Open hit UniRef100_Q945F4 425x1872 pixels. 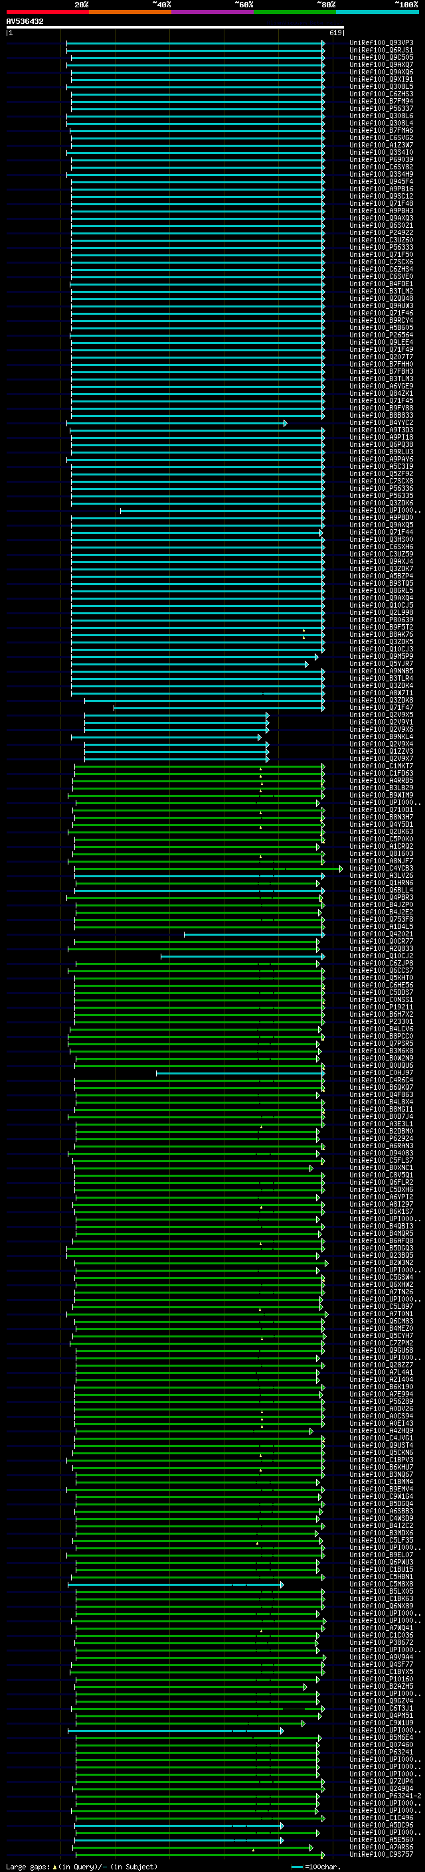click(x=381, y=182)
